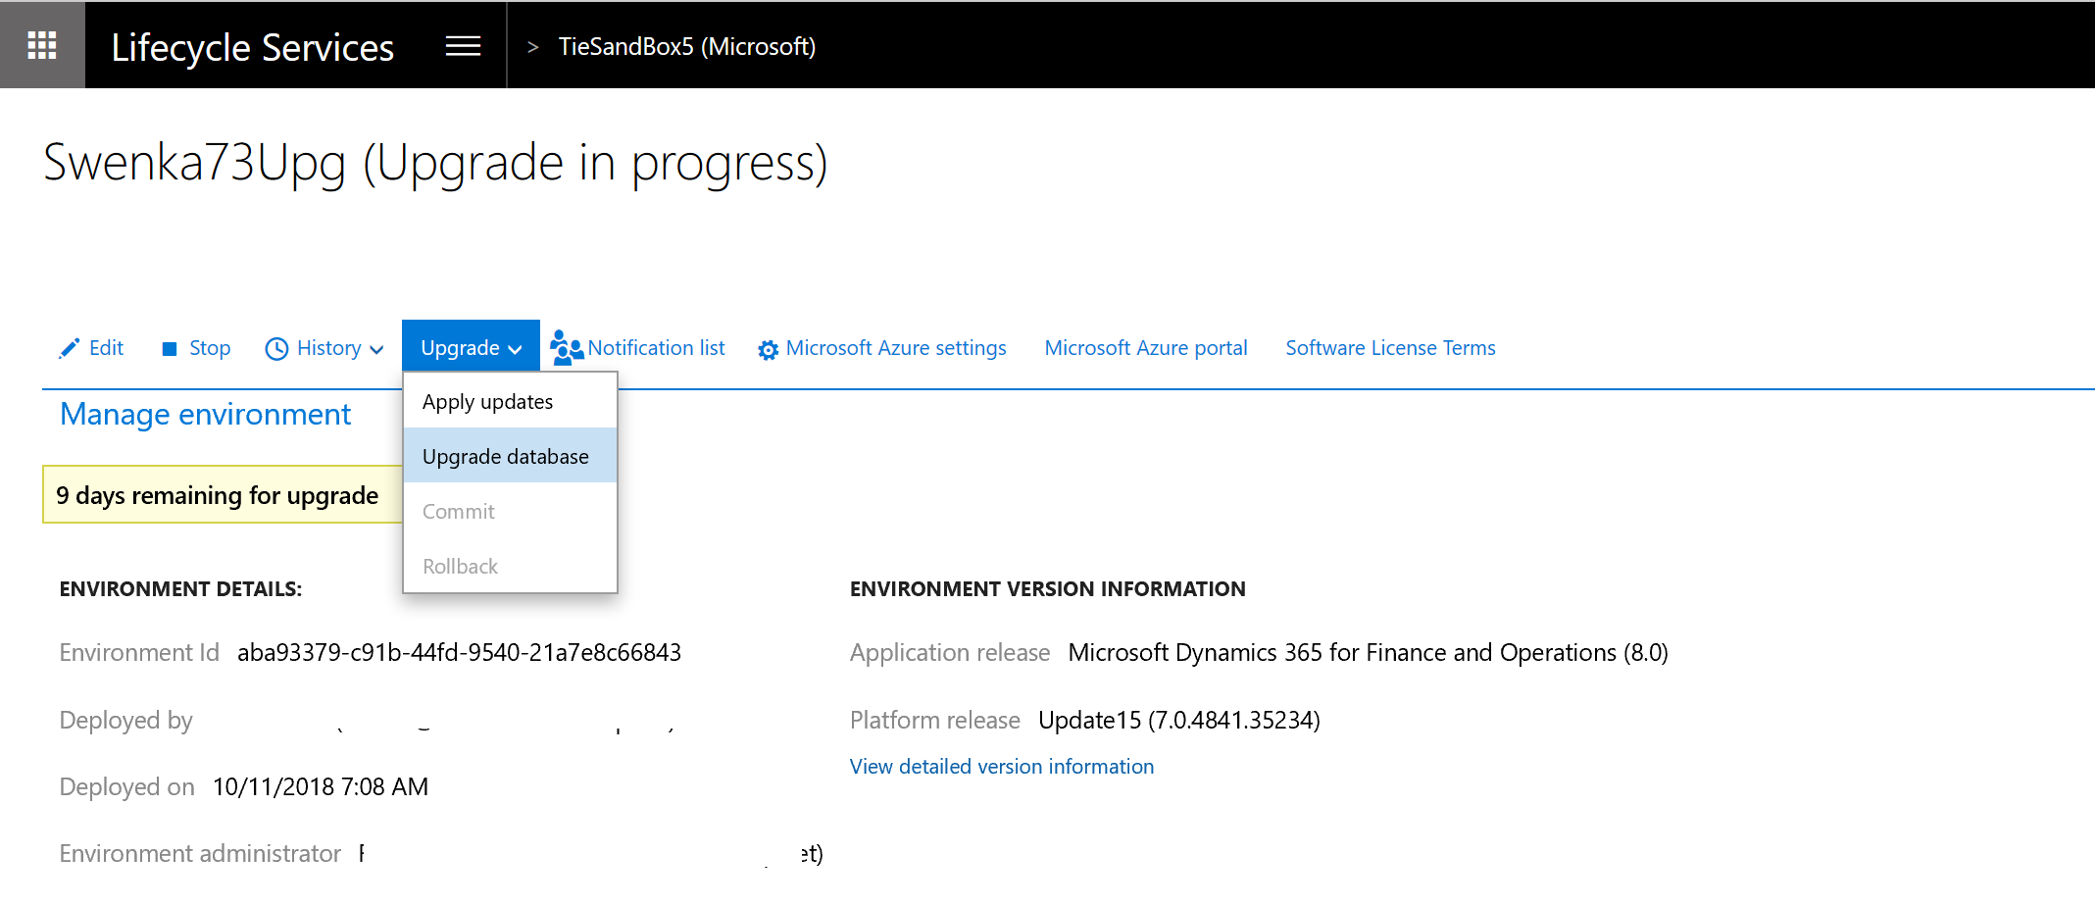Open Microsoft Azure portal link
Screen dimensions: 2095x906
1146,348
